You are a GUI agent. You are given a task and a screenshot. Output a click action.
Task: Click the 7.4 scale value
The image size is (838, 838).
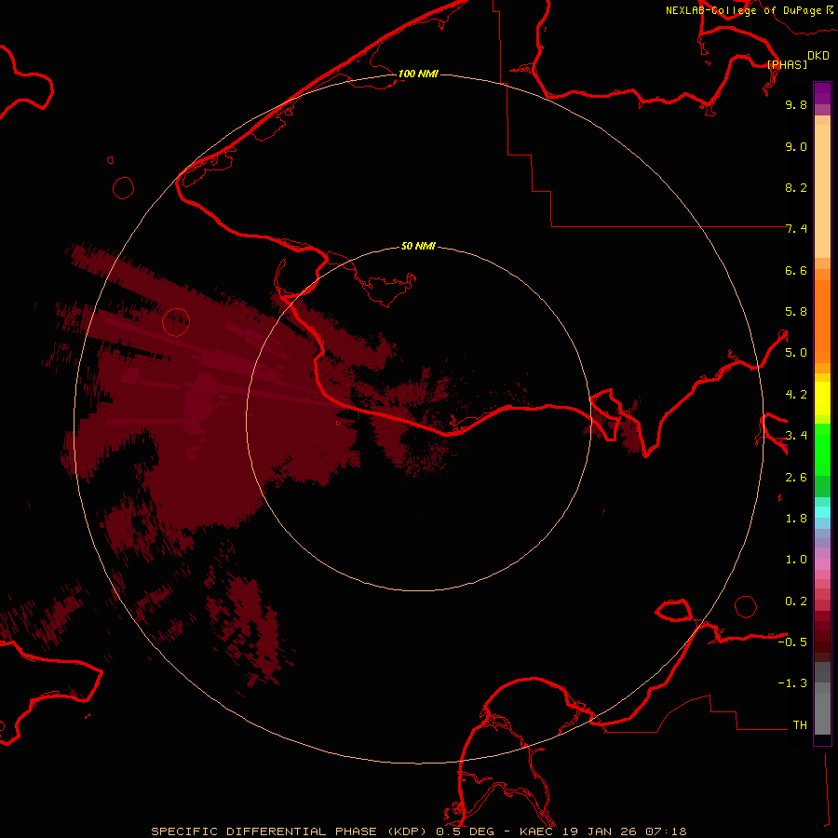coord(796,229)
